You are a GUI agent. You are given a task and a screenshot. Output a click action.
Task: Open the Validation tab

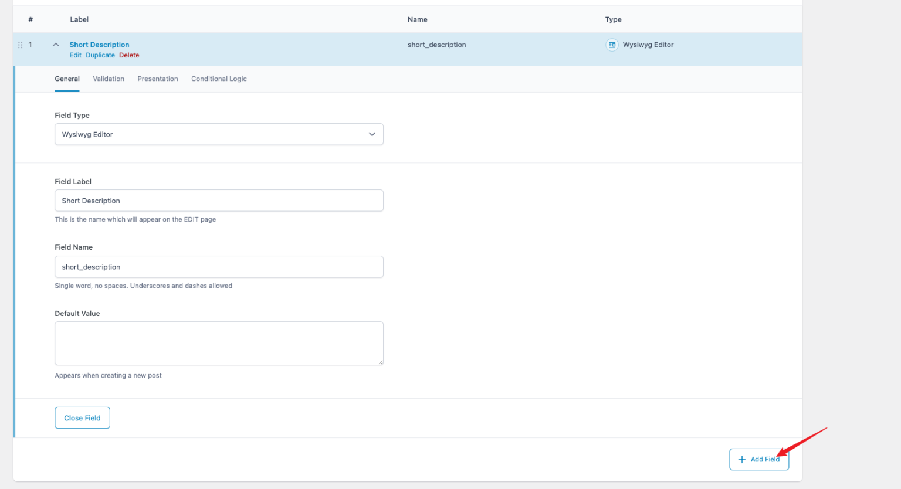pyautogui.click(x=109, y=79)
